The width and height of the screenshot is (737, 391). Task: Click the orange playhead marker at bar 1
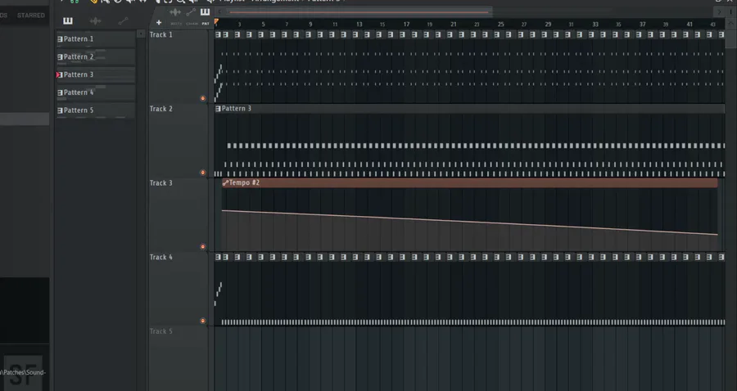coord(216,21)
